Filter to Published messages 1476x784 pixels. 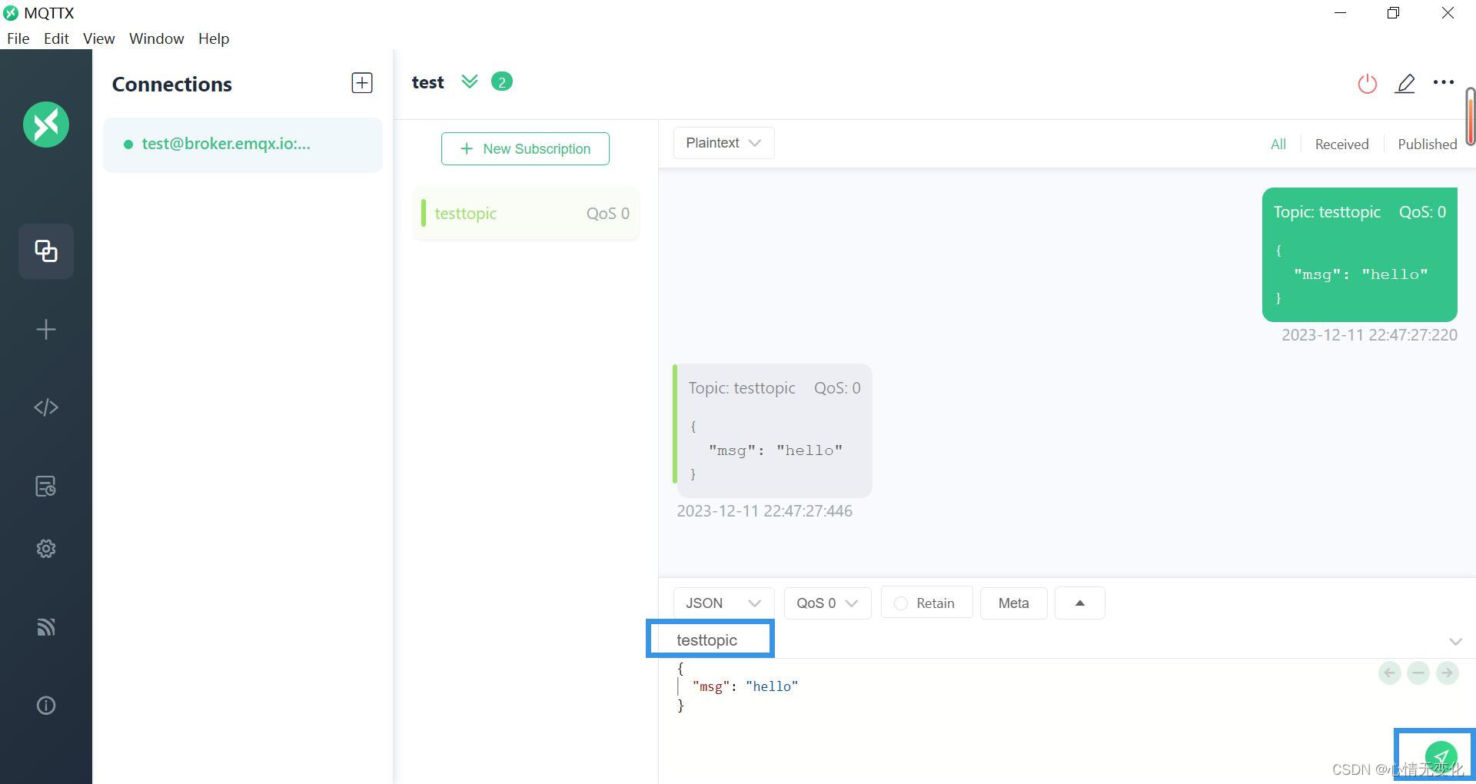[x=1427, y=145]
